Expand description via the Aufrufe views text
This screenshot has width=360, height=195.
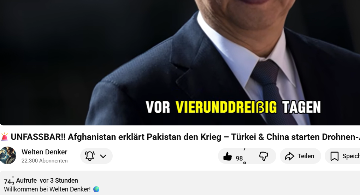coord(26,181)
